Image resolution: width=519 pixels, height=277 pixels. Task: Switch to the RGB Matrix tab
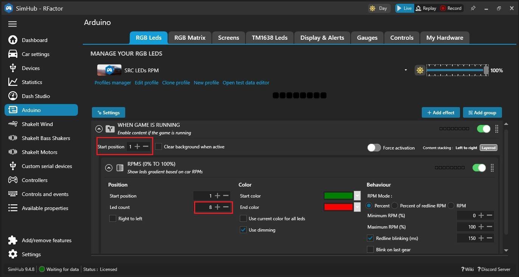(190, 38)
